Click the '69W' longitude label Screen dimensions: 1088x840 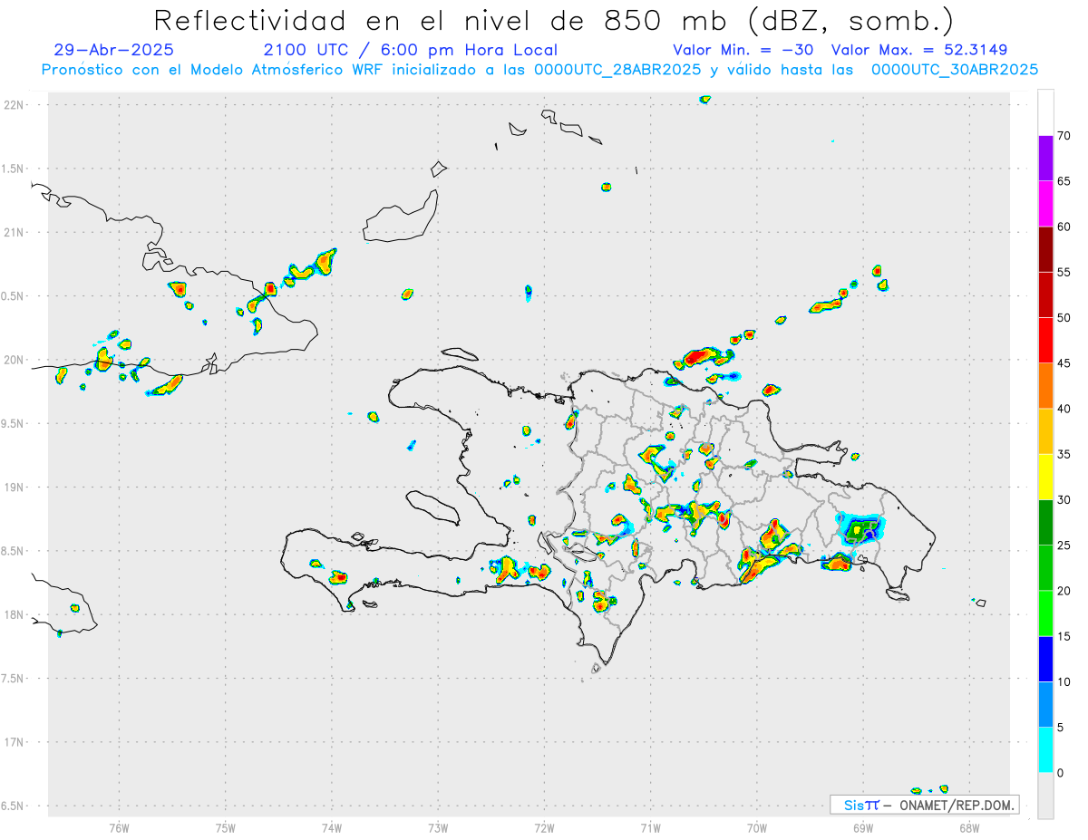(863, 828)
